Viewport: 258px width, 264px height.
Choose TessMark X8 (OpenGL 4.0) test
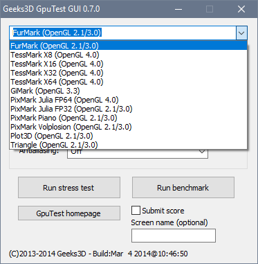coord(129,55)
